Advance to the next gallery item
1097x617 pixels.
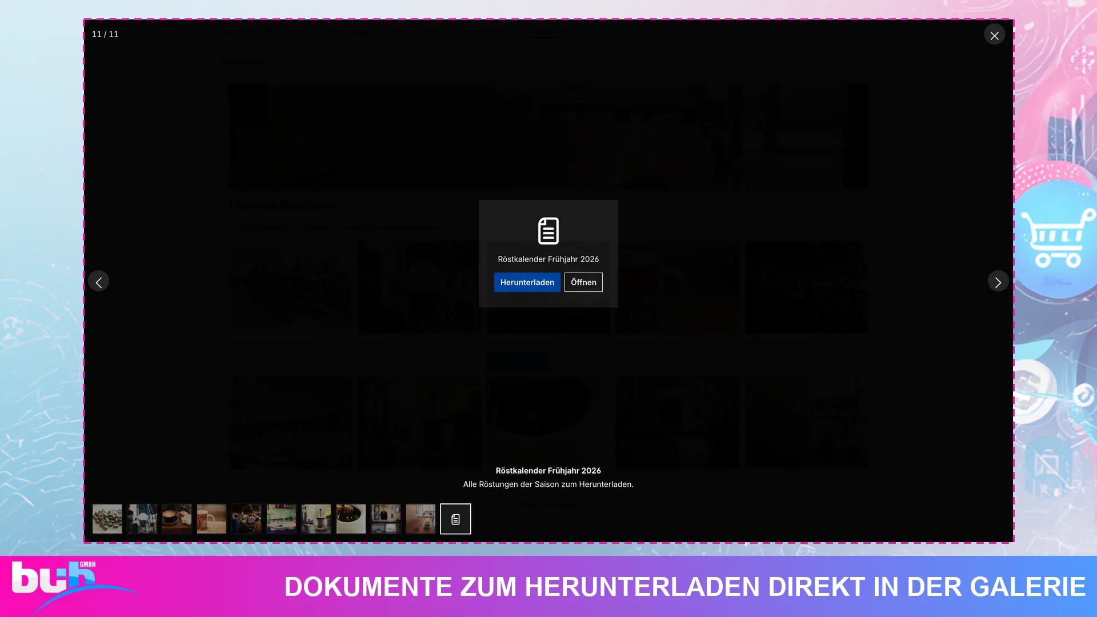click(x=998, y=281)
